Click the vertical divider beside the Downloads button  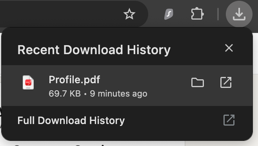(218, 15)
